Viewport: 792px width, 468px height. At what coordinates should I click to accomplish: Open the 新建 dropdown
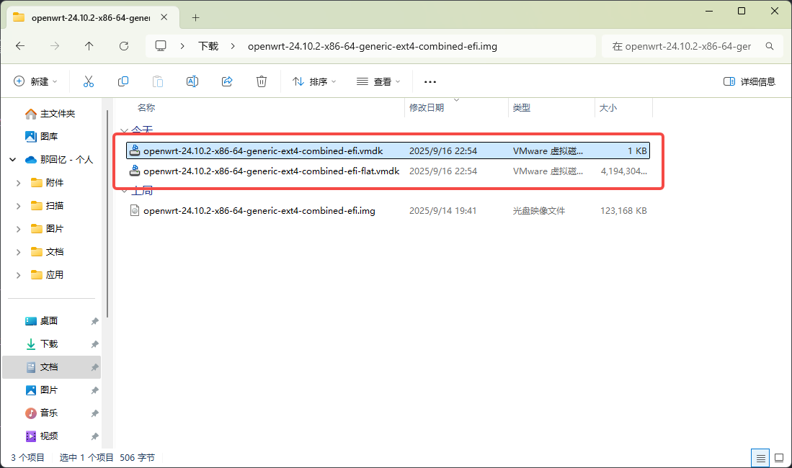coord(35,81)
